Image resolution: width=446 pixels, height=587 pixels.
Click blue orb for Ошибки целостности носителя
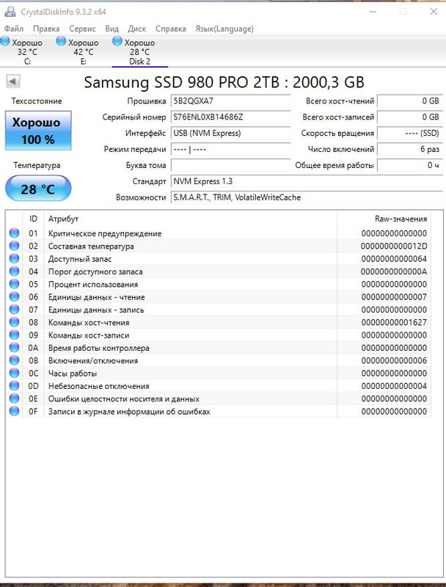tap(14, 398)
